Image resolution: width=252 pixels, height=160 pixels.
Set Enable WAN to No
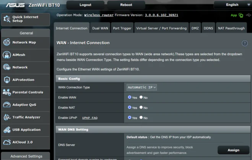click(x=141, y=97)
